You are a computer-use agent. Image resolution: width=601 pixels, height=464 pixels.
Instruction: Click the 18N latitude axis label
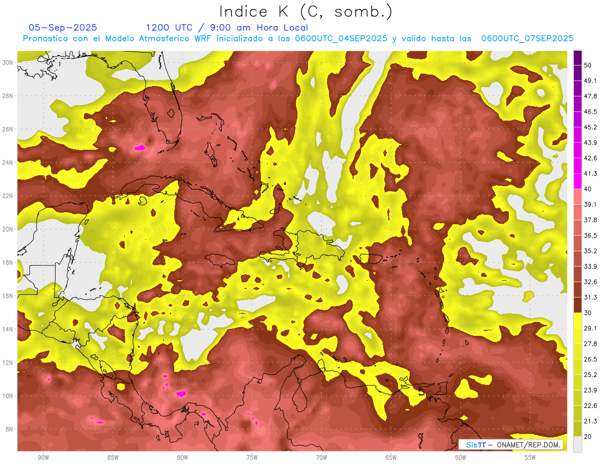point(8,262)
